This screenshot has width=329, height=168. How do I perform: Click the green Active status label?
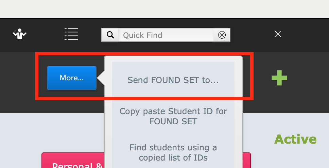[x=295, y=139]
